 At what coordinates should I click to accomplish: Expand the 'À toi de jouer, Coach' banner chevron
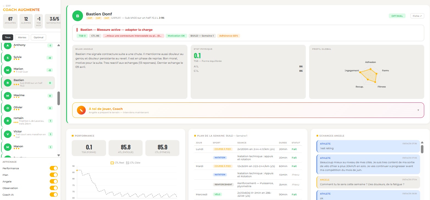tap(418, 110)
